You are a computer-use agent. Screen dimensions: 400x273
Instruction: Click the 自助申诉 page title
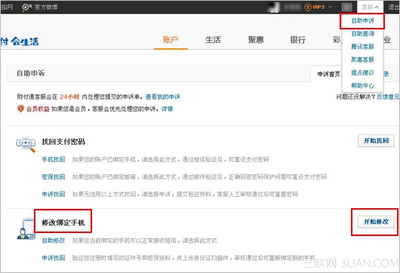31,73
